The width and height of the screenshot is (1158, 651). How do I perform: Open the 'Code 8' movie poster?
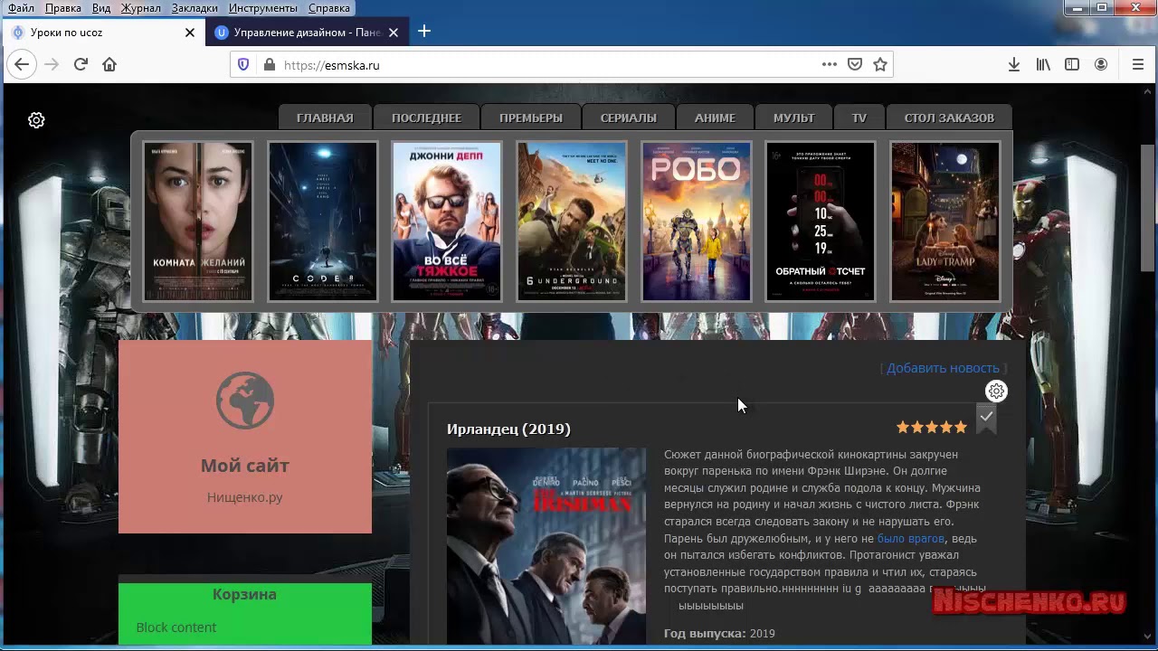click(323, 222)
